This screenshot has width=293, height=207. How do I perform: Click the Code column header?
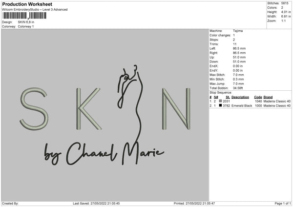click(258, 97)
